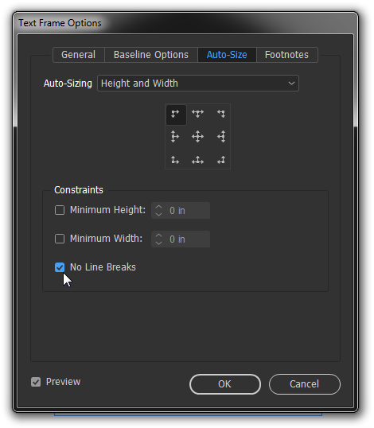Viewport: 374px width, 428px height.
Task: Enable the Minimum Width checkbox
Action: point(60,239)
